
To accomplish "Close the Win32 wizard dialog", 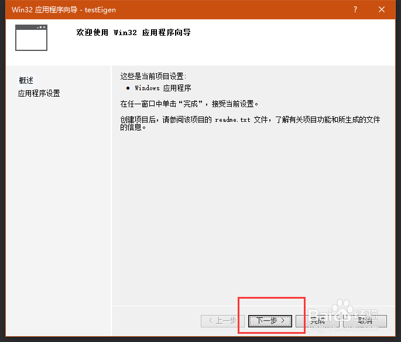I will pos(382,10).
